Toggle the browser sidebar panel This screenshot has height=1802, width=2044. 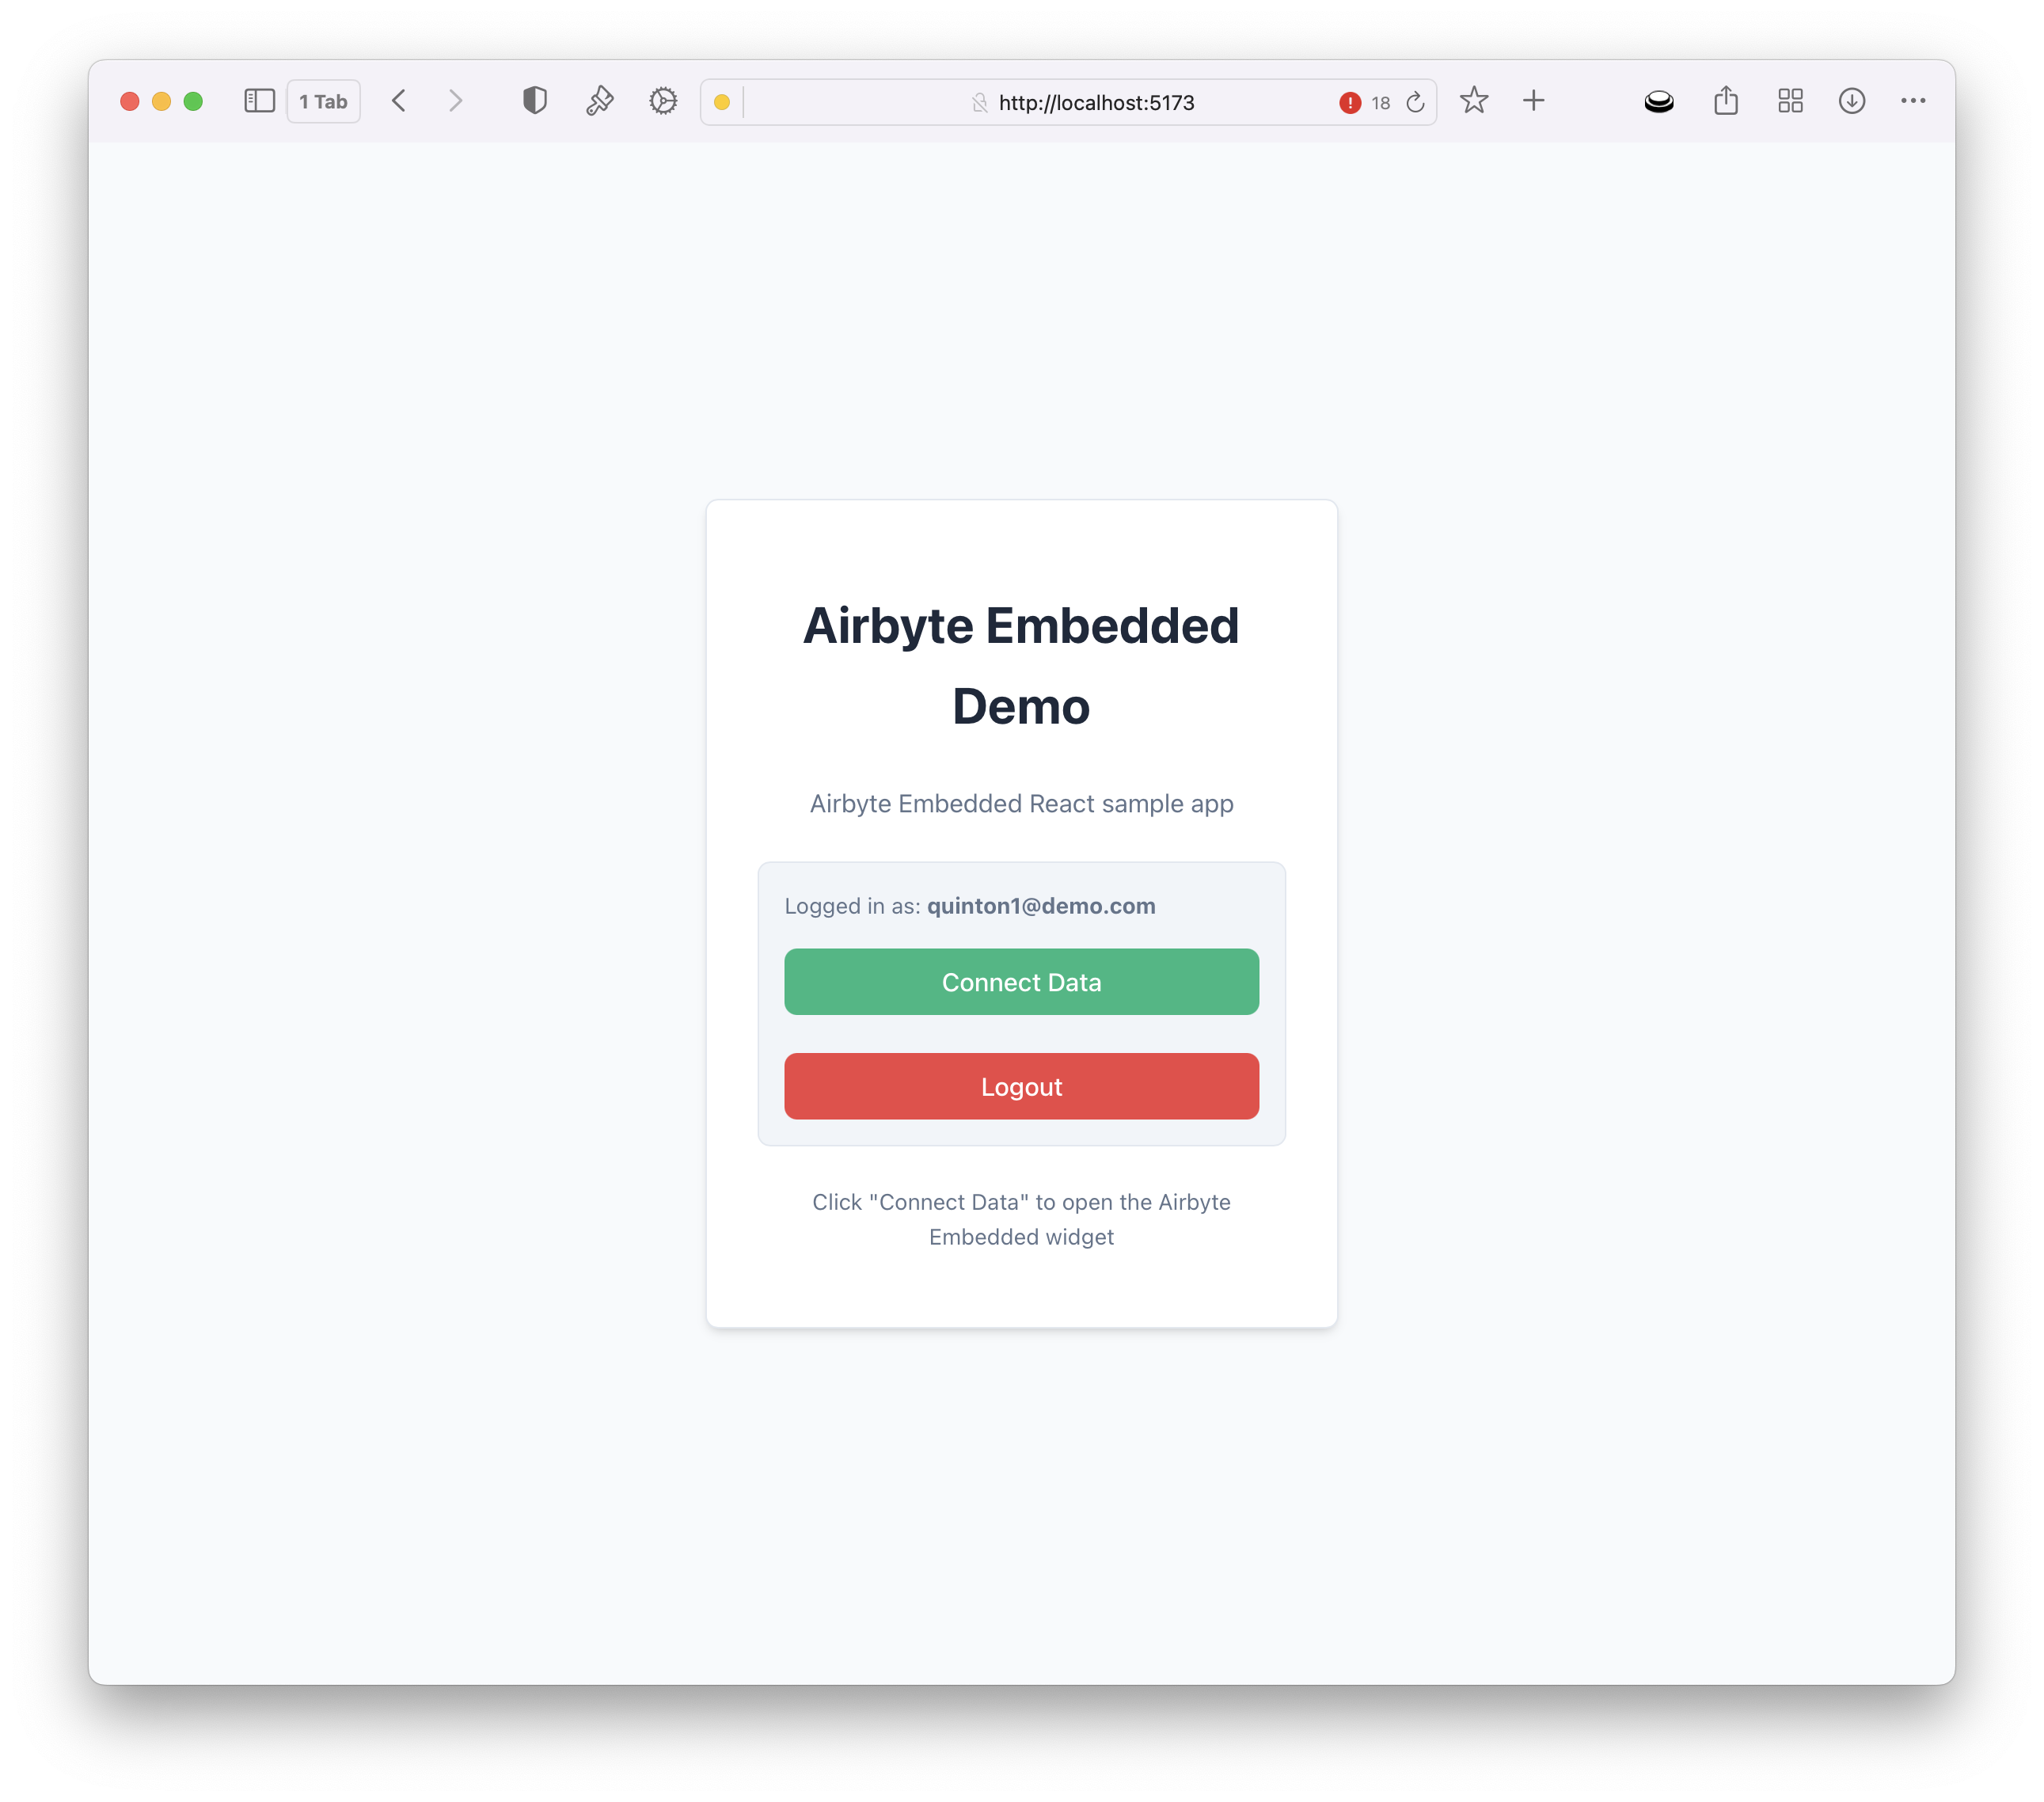258,100
